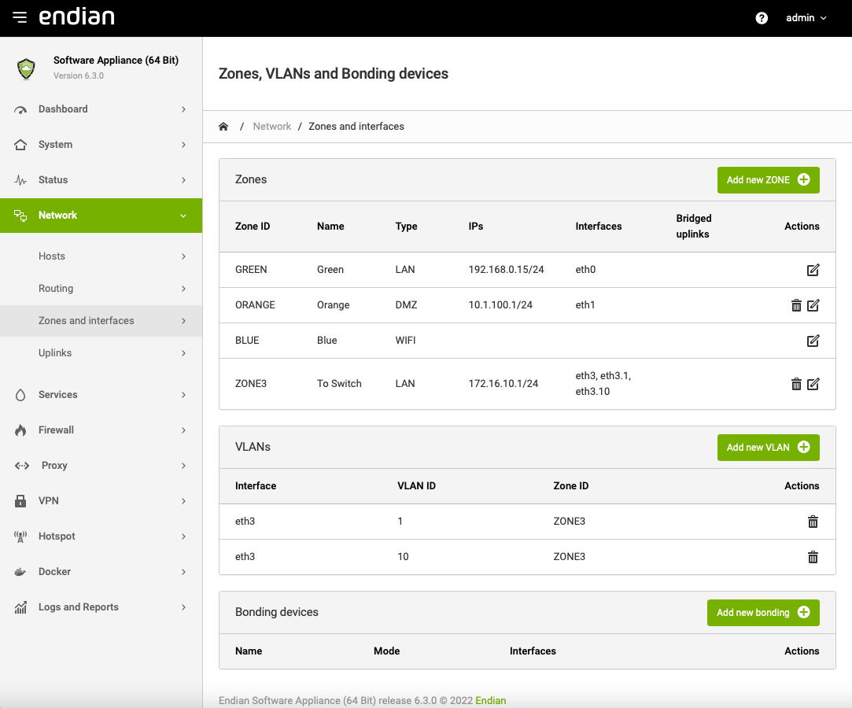Select Zones and interfaces menu item
The image size is (852, 708).
click(x=101, y=321)
